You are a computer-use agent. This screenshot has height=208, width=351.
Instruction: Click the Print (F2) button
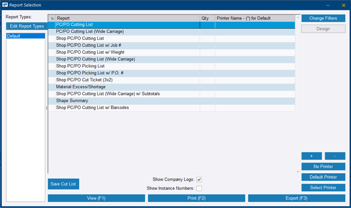coord(196,198)
